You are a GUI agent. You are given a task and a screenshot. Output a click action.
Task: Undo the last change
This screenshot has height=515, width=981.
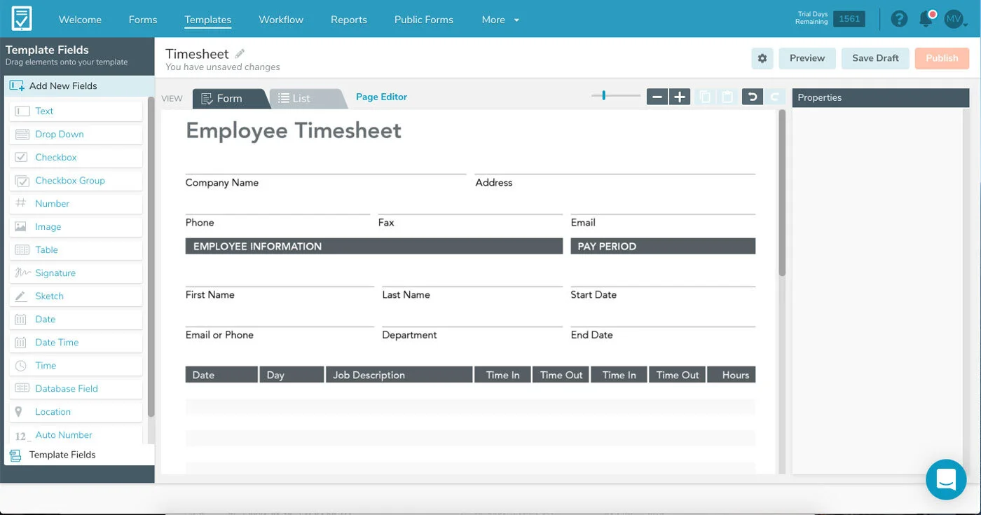752,96
